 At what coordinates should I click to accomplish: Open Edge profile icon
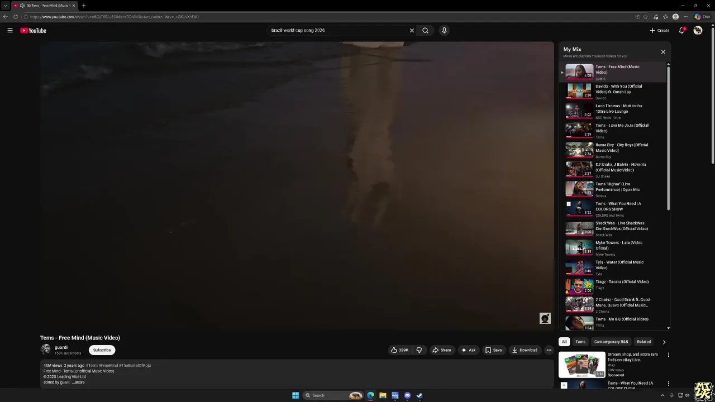(x=675, y=17)
